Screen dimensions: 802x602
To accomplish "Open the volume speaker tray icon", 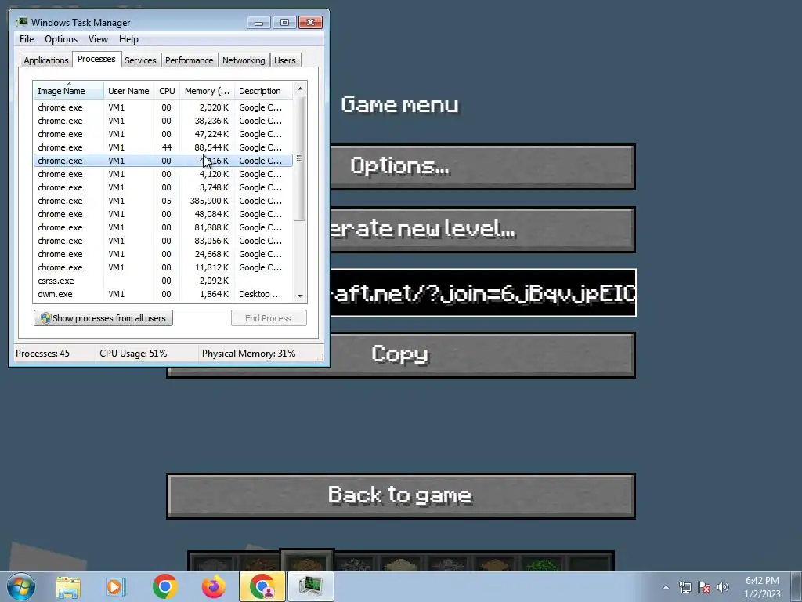I will (722, 587).
